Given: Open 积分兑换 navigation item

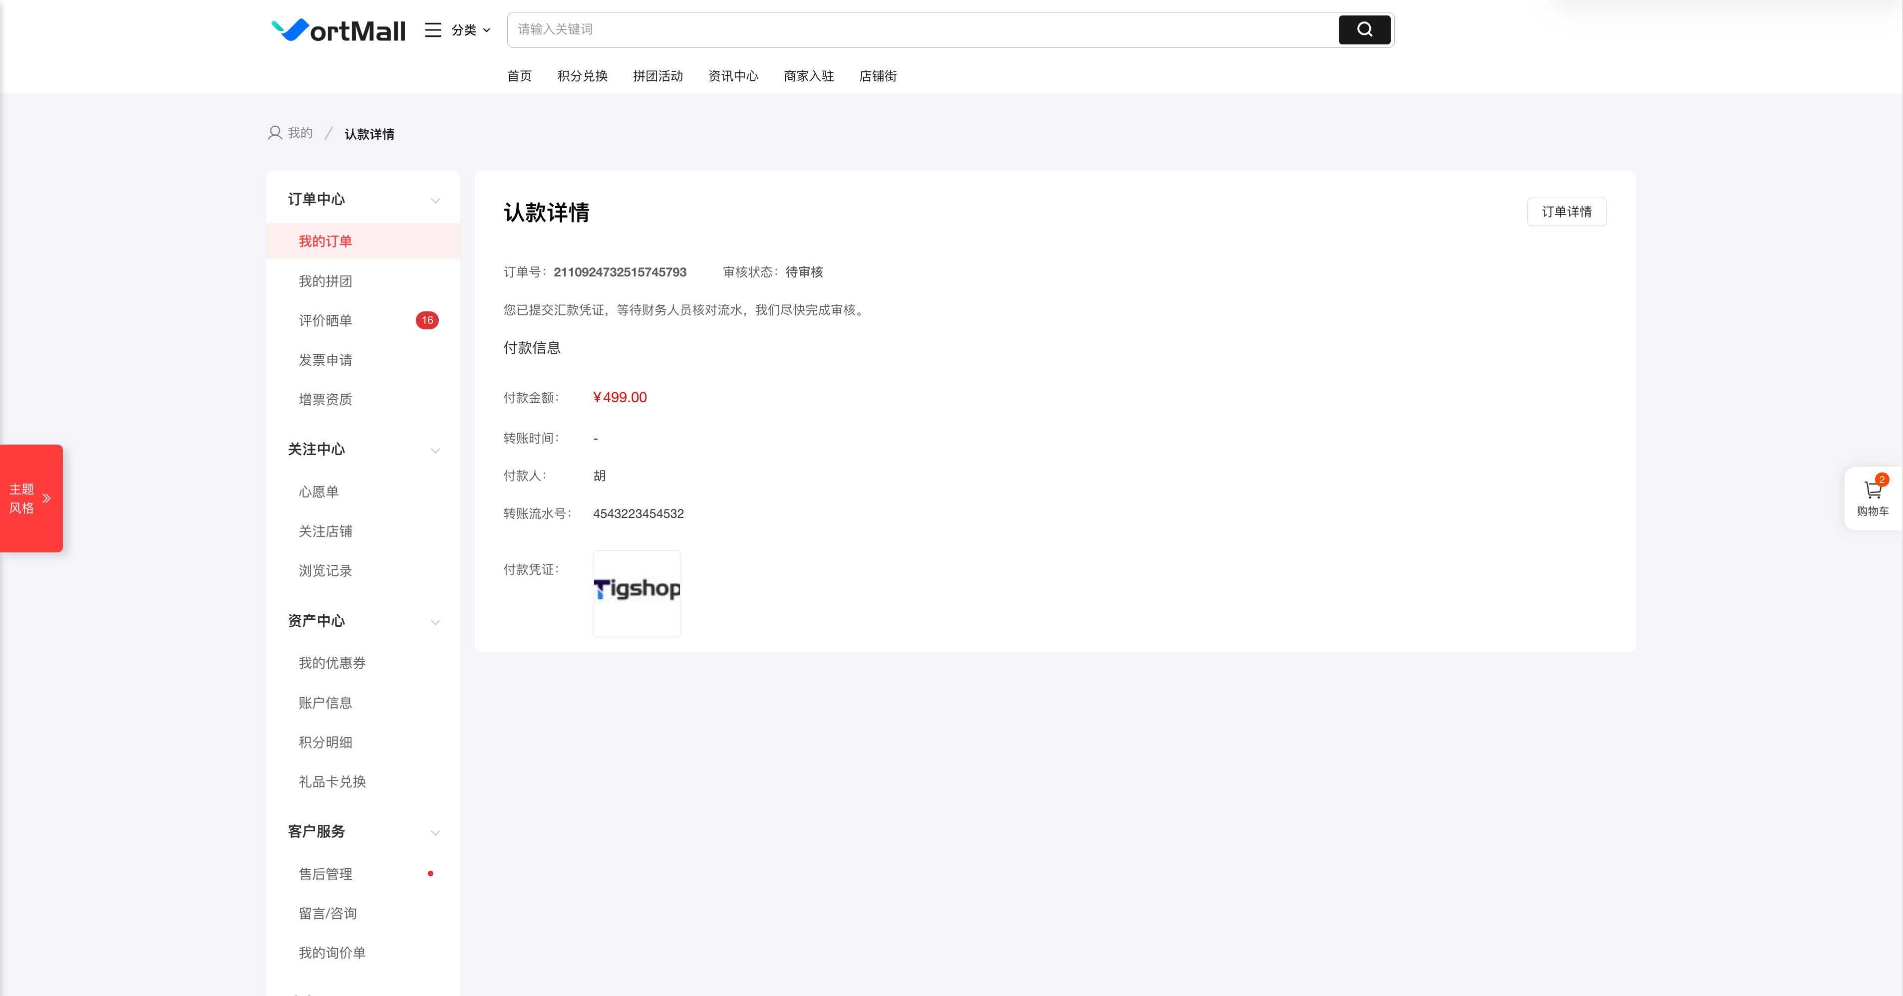Looking at the screenshot, I should 582,76.
